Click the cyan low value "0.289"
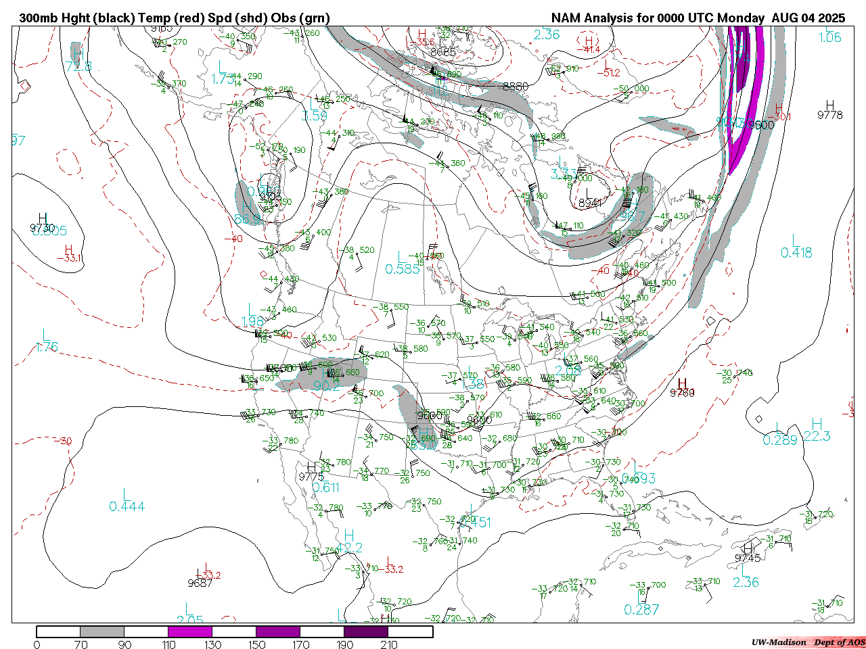The height and width of the screenshot is (649, 866). (x=780, y=440)
